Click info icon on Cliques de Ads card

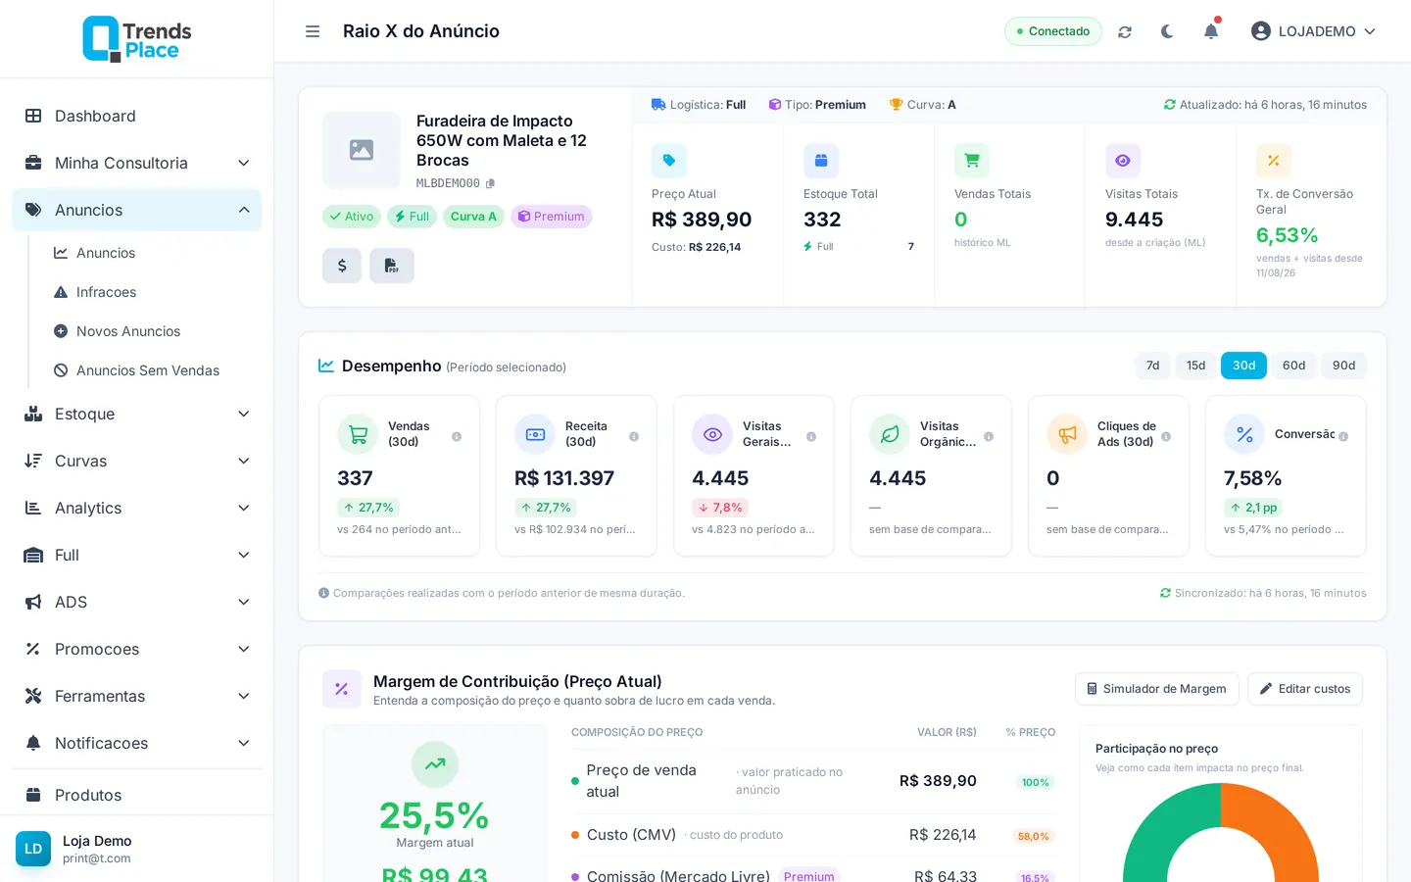point(1166,437)
